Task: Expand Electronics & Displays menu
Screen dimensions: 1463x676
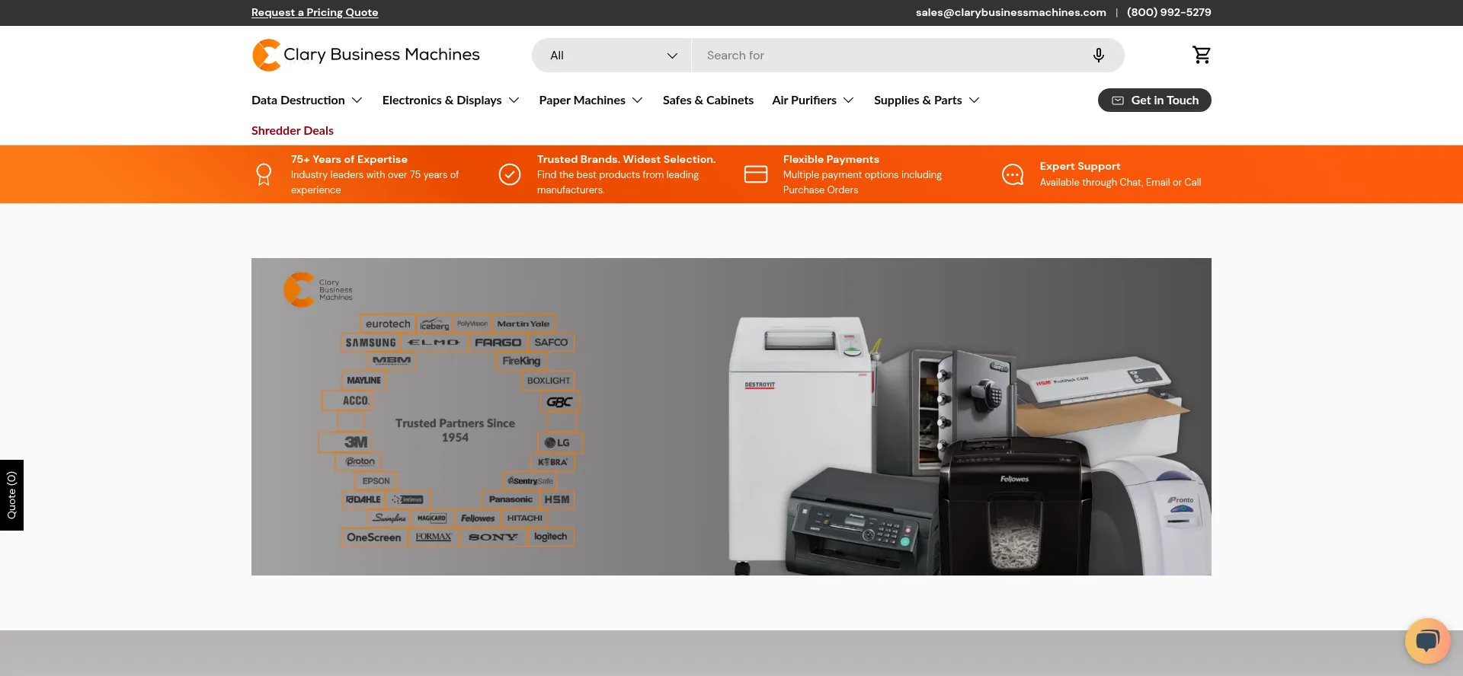Action: (451, 100)
